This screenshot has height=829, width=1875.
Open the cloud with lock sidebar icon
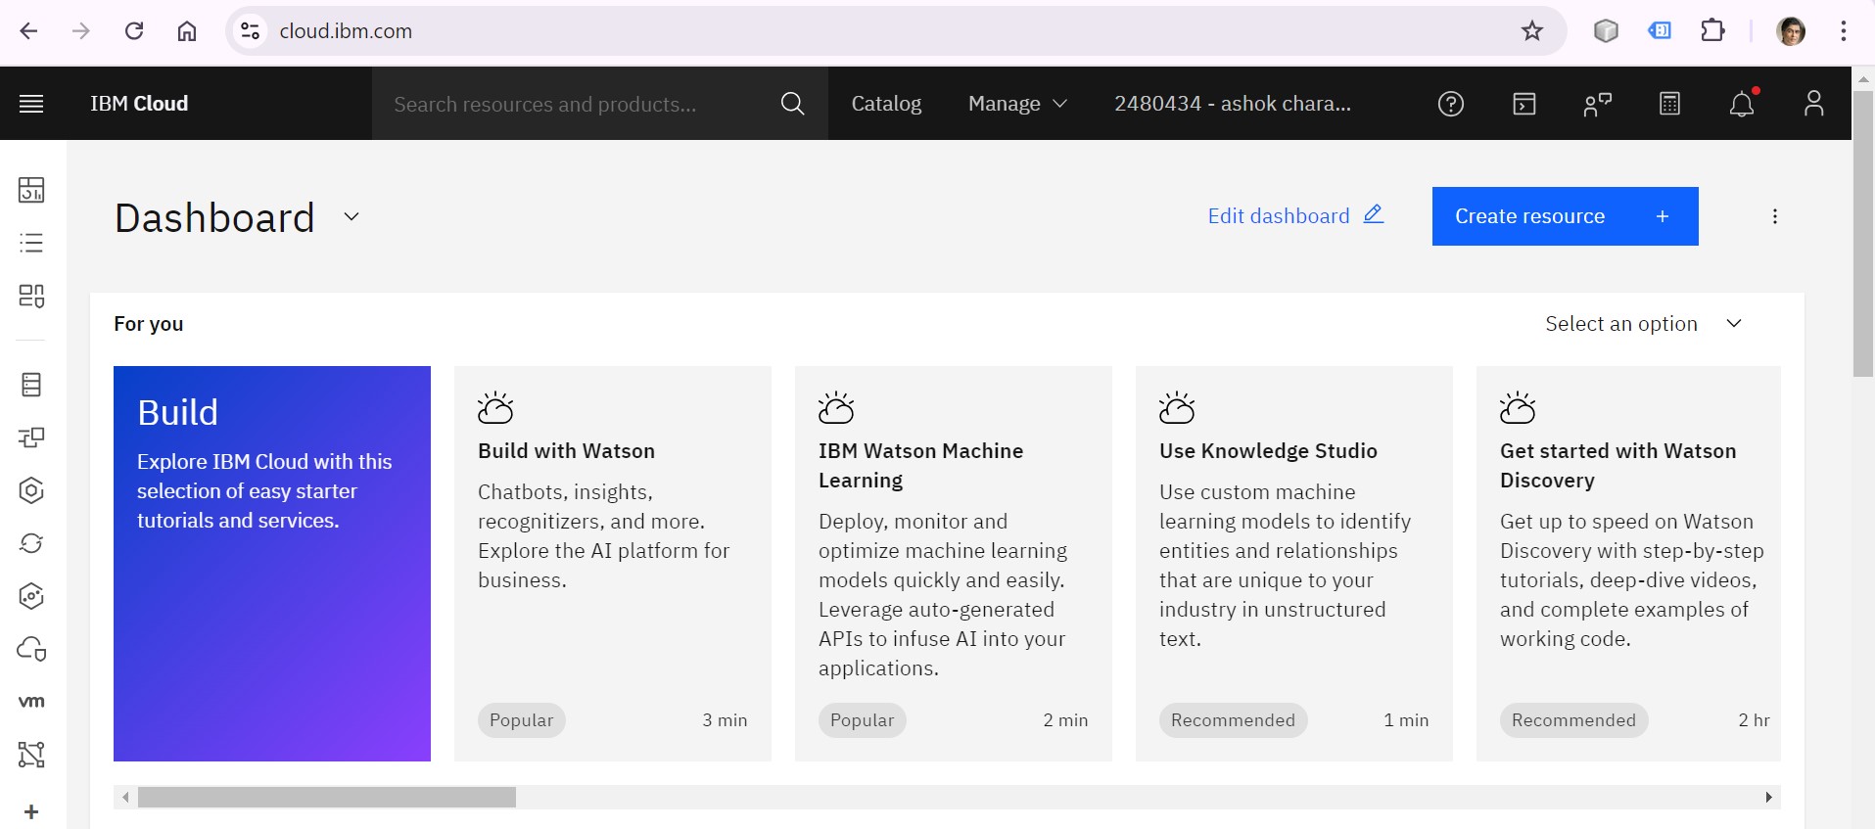31,649
